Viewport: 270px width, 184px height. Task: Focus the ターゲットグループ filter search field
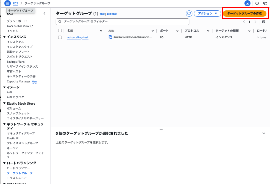point(122,22)
